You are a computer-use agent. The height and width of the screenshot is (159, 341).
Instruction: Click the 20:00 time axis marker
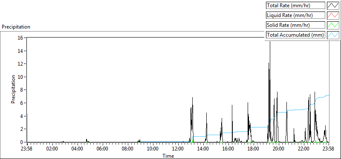[279, 149]
